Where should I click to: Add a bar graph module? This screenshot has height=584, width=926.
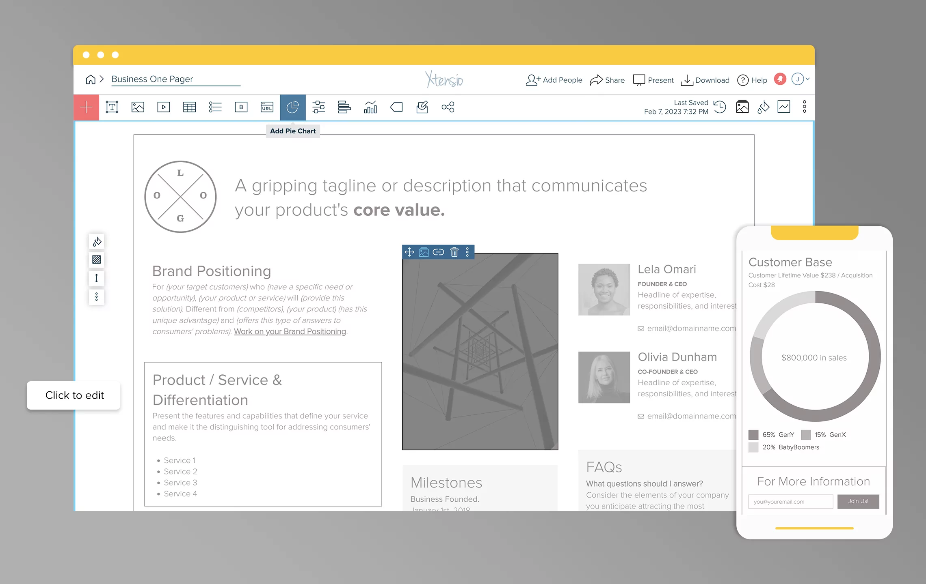[370, 107]
